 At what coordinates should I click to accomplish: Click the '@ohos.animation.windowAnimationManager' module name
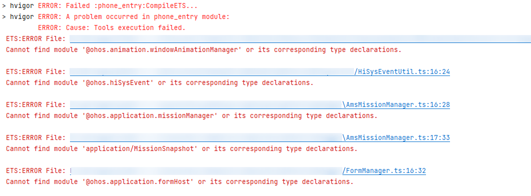(162, 50)
